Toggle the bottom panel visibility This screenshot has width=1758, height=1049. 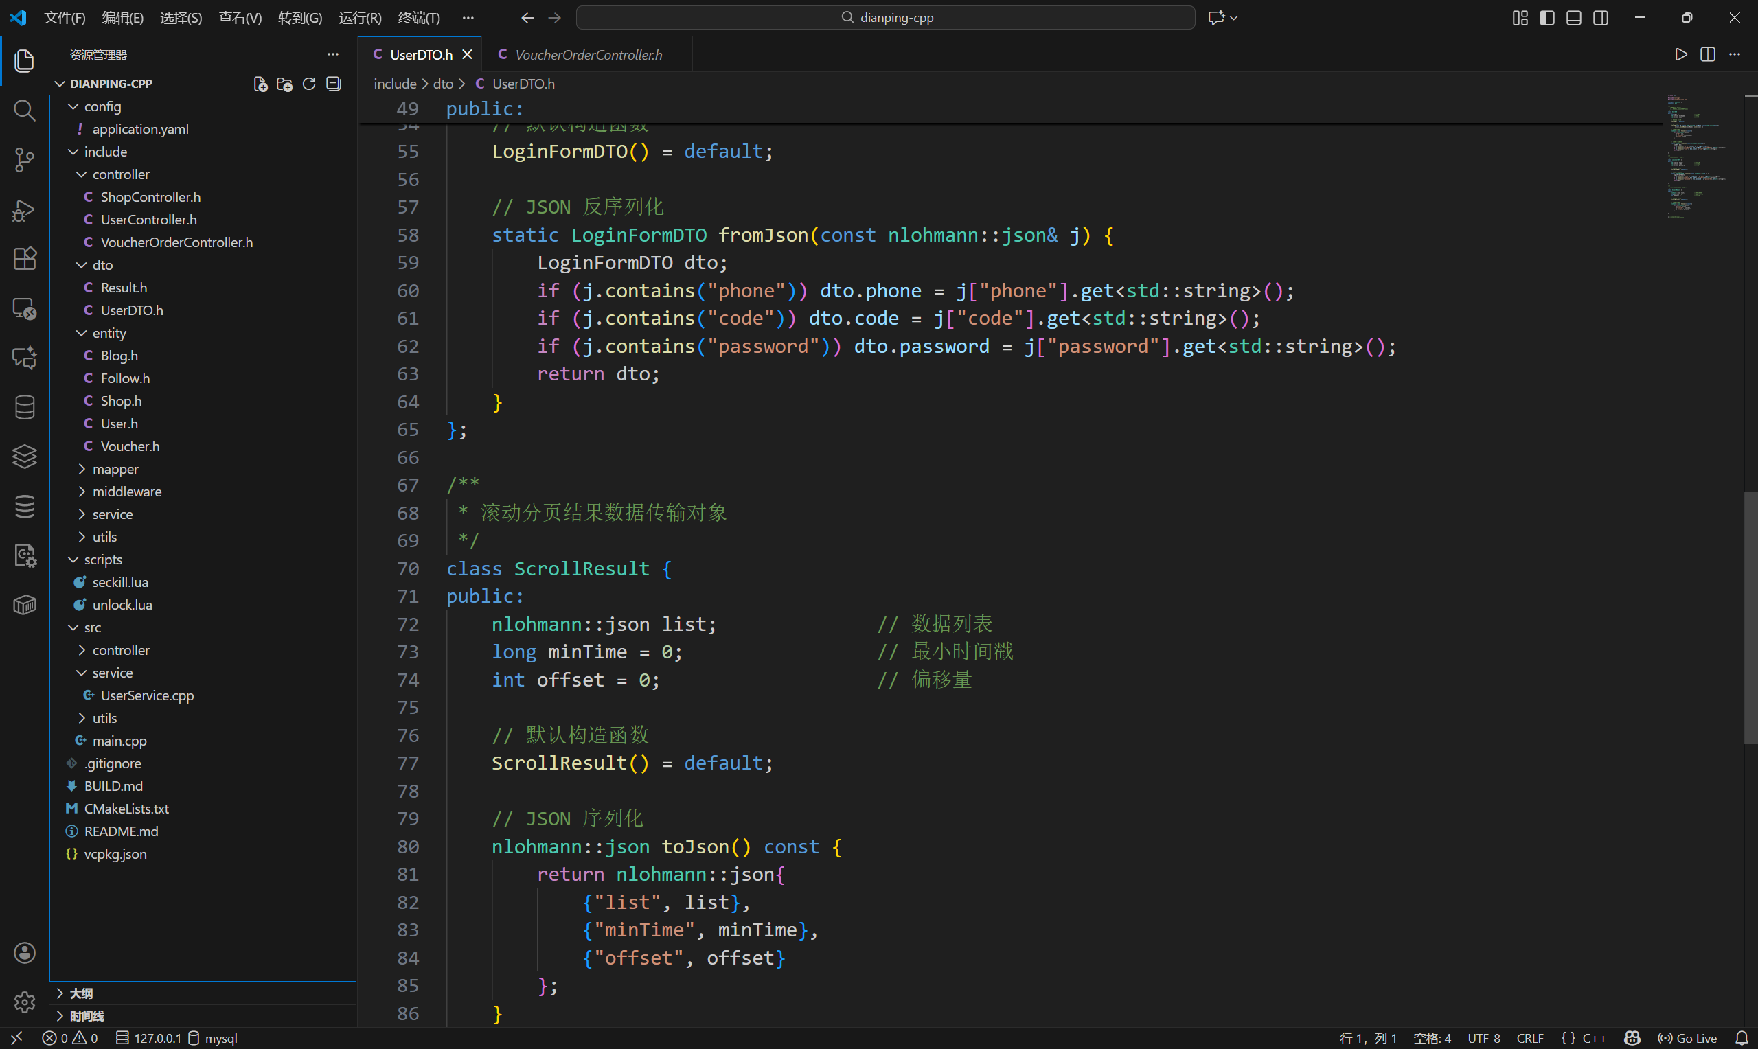tap(1573, 18)
